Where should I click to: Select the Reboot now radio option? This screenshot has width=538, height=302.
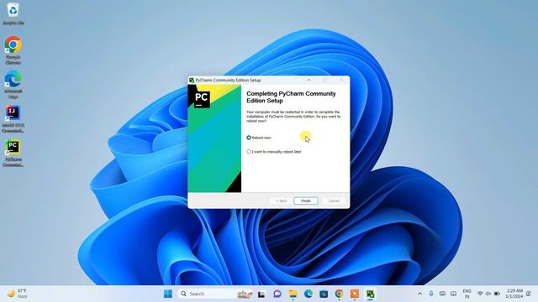click(259, 138)
